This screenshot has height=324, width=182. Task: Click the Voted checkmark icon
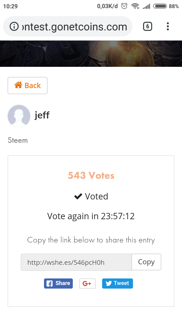[x=78, y=196]
